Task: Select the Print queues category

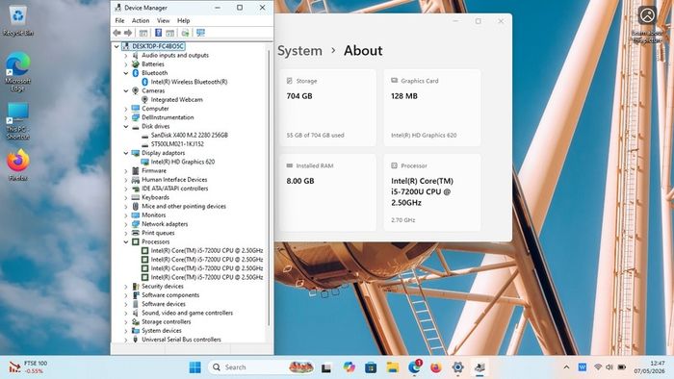Action: coord(158,233)
